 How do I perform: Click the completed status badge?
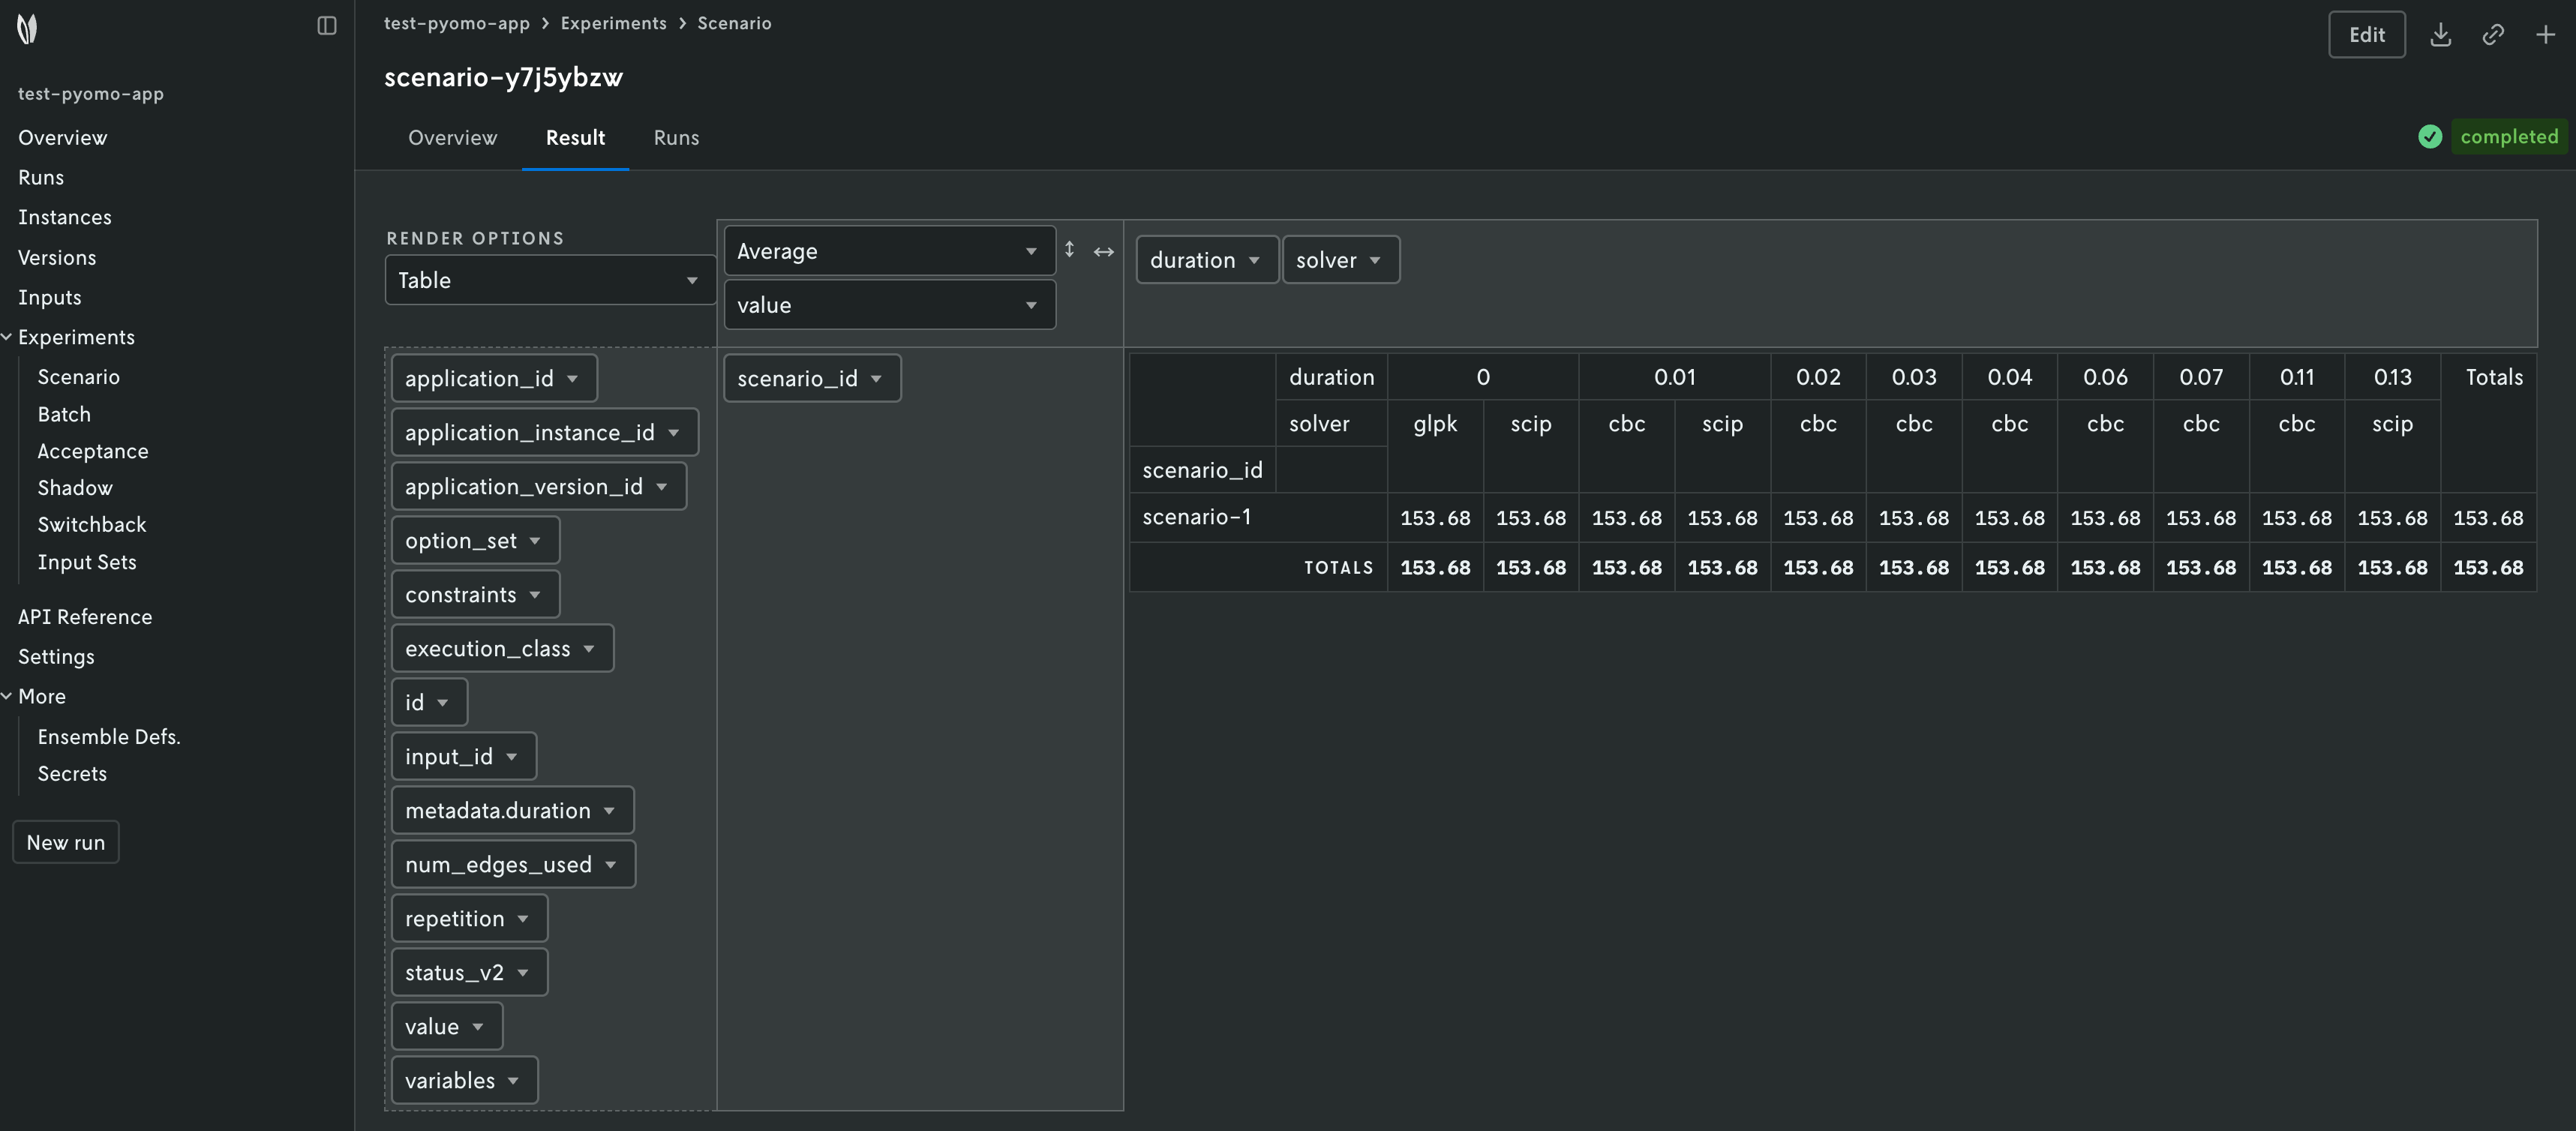(x=2509, y=137)
